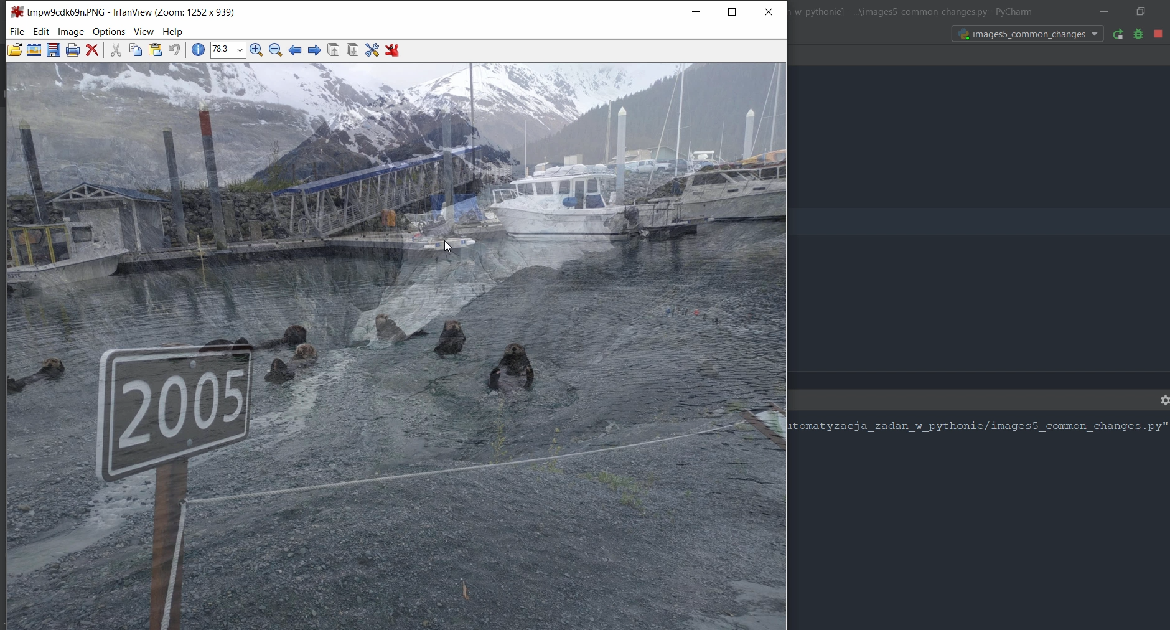The height and width of the screenshot is (630, 1170).
Task: Print the image using printer icon
Action: click(x=73, y=50)
